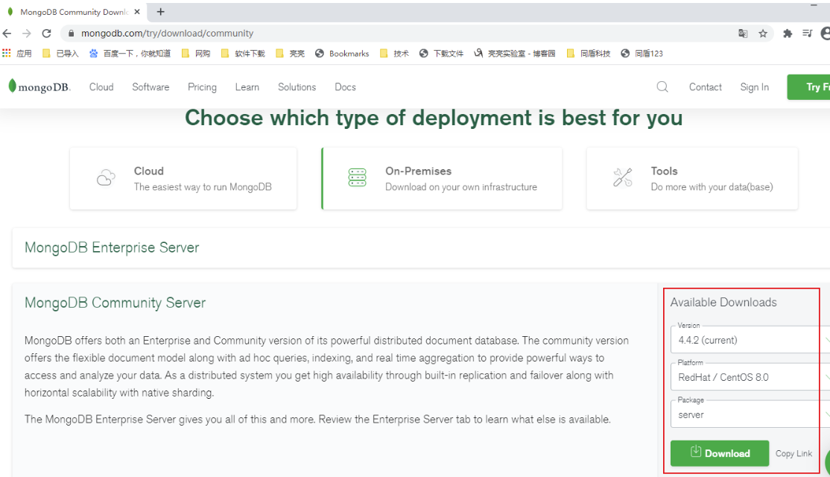Open the 网购 bookmark folder
830x477 pixels.
(196, 54)
